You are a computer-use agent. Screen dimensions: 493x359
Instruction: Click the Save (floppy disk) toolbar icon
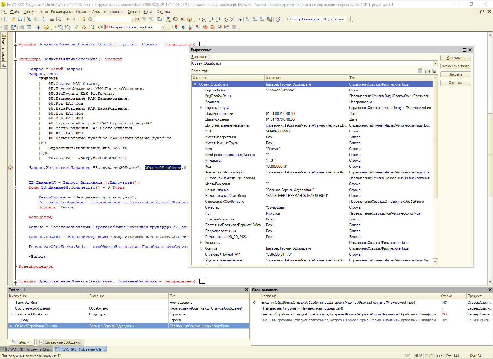point(20,19)
